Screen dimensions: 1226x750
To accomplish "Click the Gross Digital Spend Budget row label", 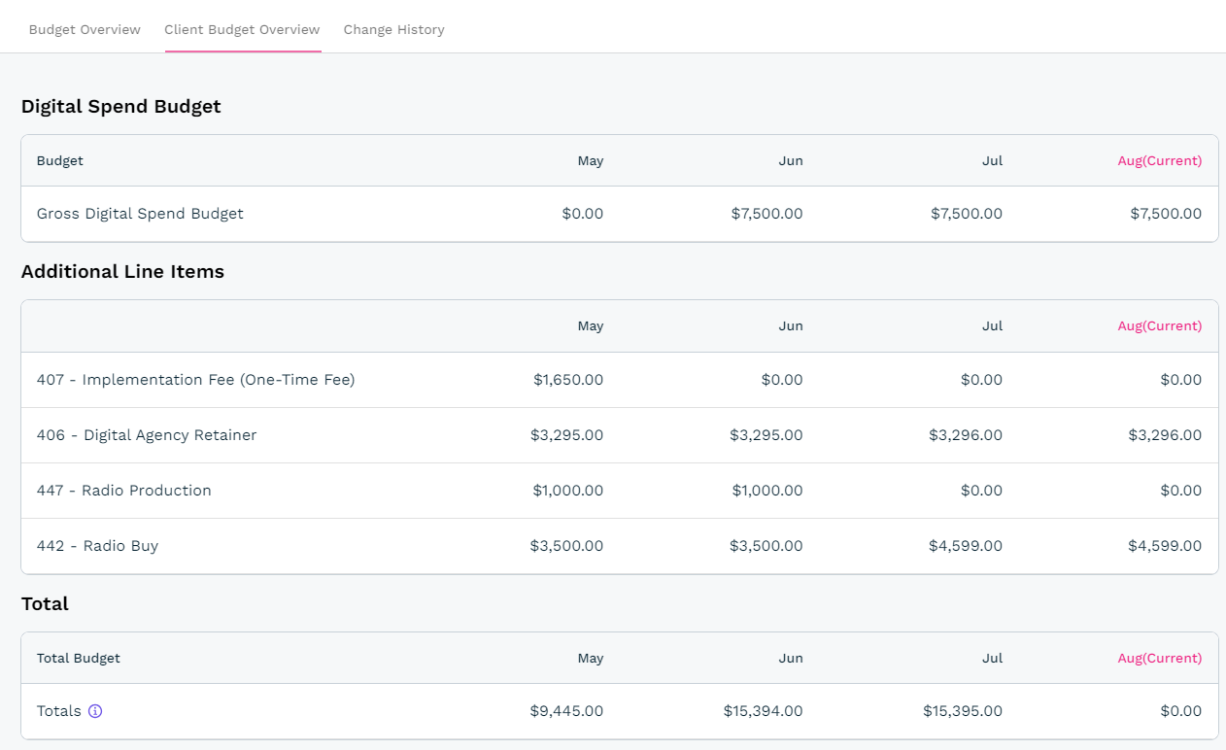I will [x=140, y=214].
